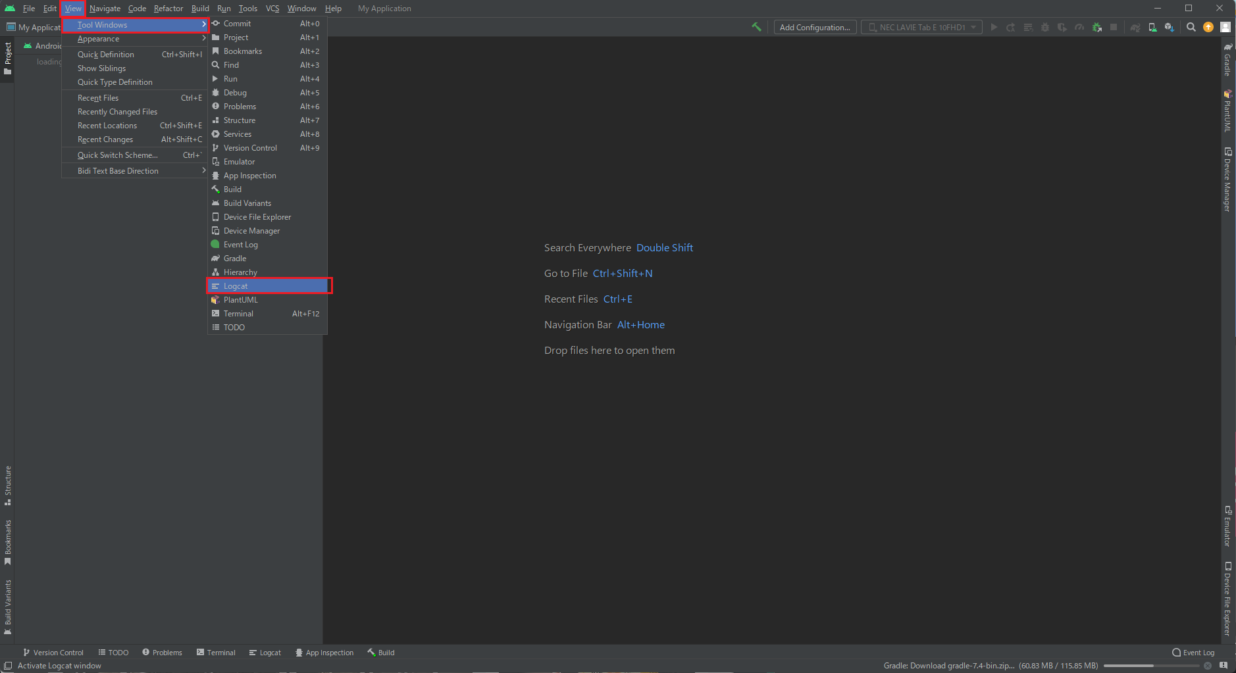Open Version Control bottom tab
This screenshot has height=673, width=1236.
53,653
